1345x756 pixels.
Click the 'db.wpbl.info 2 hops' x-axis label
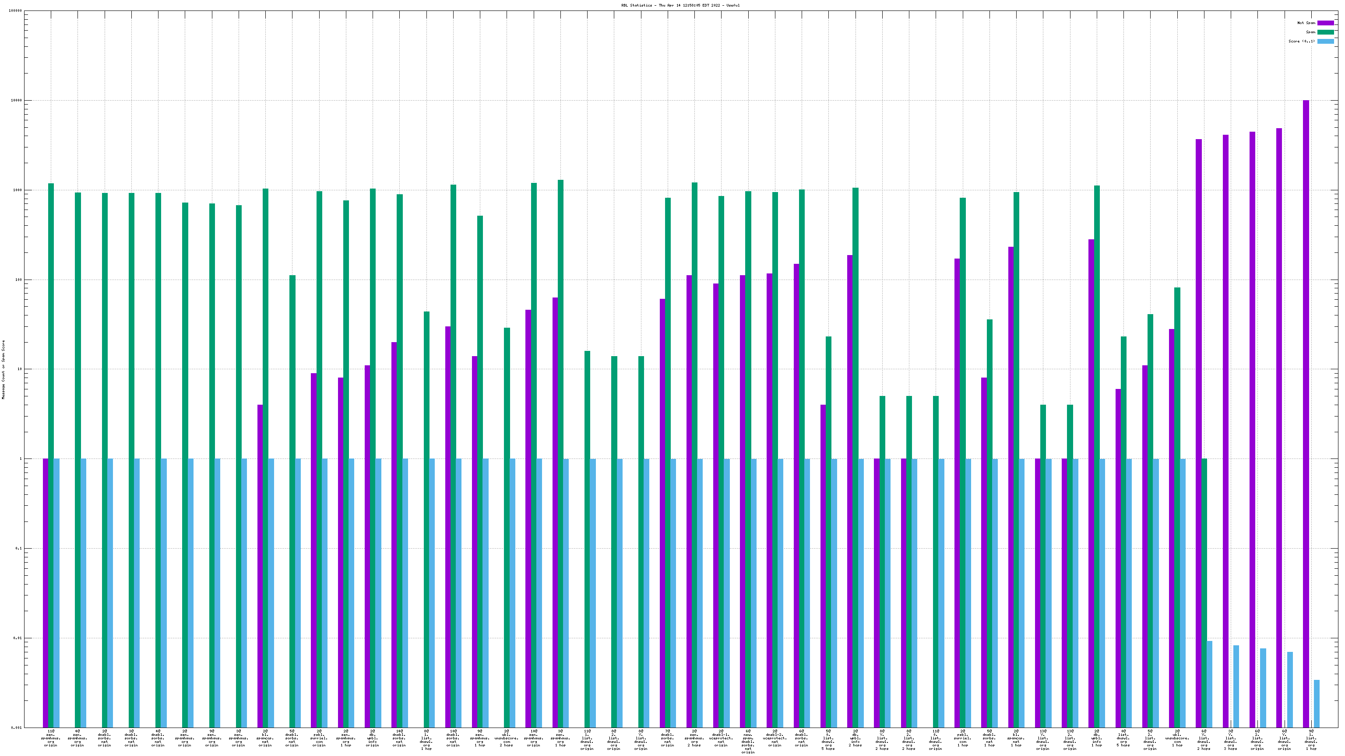tap(855, 738)
